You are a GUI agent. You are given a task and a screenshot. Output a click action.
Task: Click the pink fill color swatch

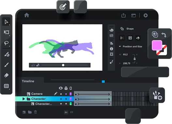(x=157, y=45)
